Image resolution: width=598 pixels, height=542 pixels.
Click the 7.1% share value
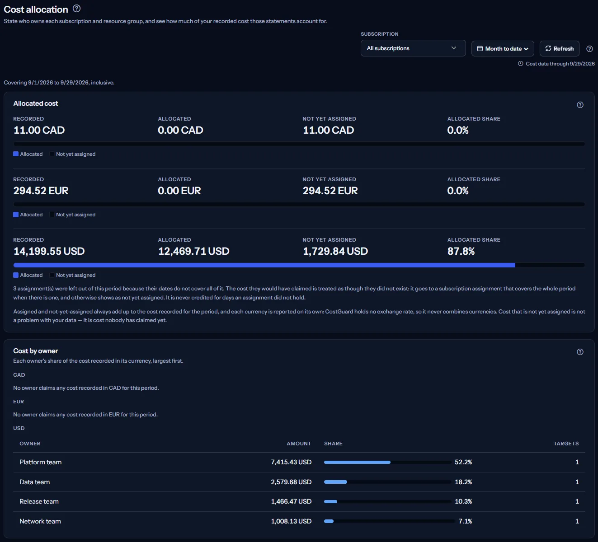(x=465, y=521)
